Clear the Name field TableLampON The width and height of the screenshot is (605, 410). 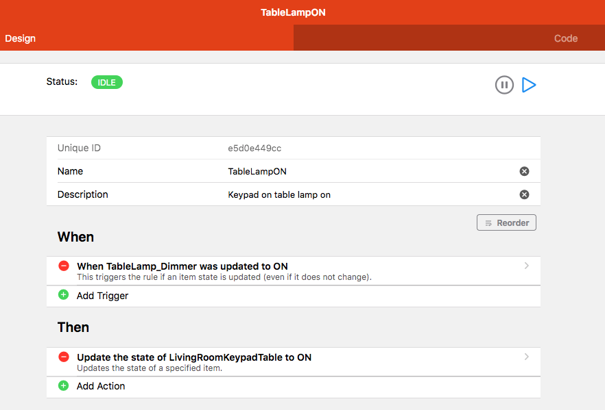(524, 171)
